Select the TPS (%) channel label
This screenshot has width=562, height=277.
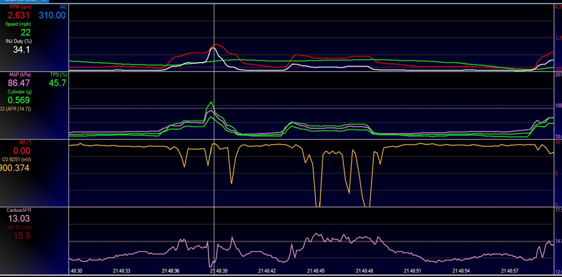[58, 75]
